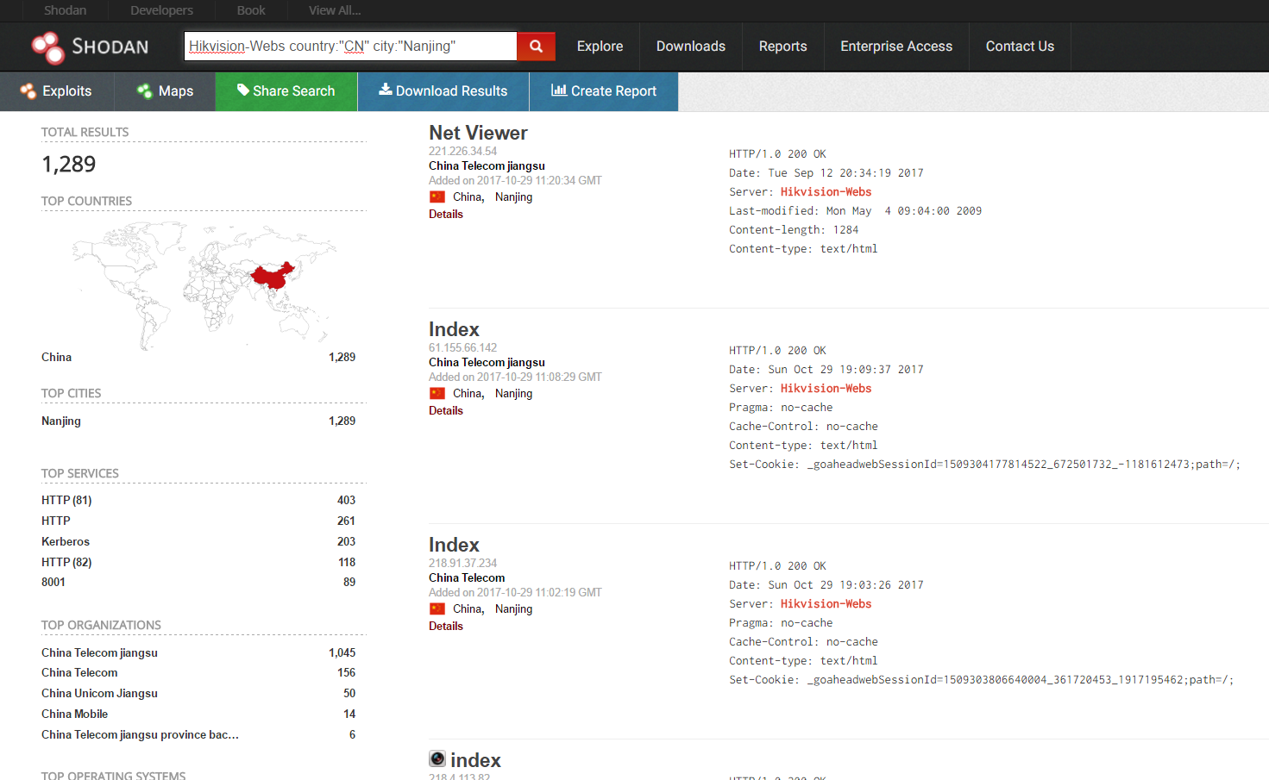The width and height of the screenshot is (1269, 780).
Task: Click IP address 221.226.34.54
Action: coord(462,151)
